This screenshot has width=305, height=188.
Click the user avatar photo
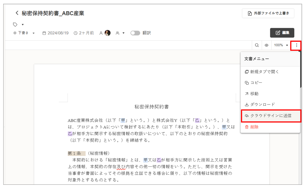(108, 33)
